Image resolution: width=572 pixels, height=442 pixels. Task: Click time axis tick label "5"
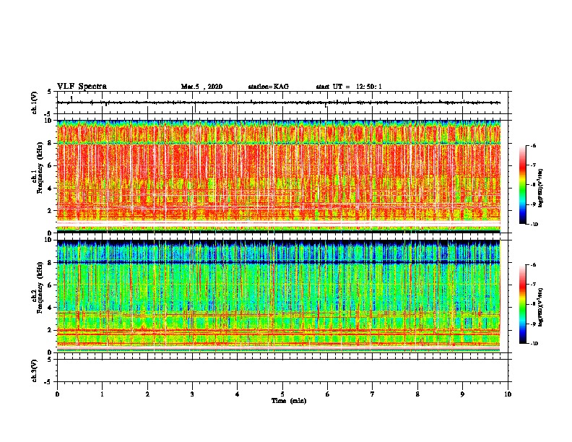click(282, 394)
